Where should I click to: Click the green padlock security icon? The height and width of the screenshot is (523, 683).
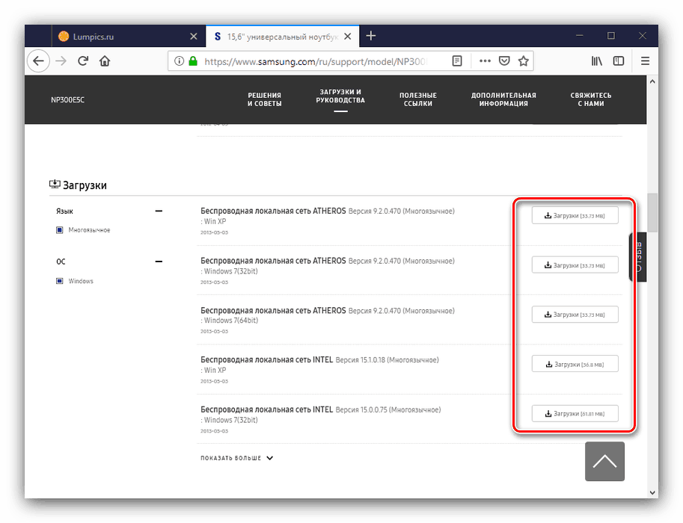193,61
